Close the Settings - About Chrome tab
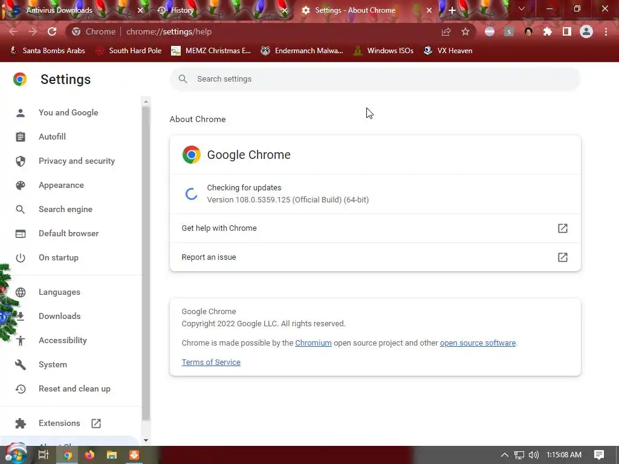Viewport: 619px width, 464px height. [x=429, y=10]
